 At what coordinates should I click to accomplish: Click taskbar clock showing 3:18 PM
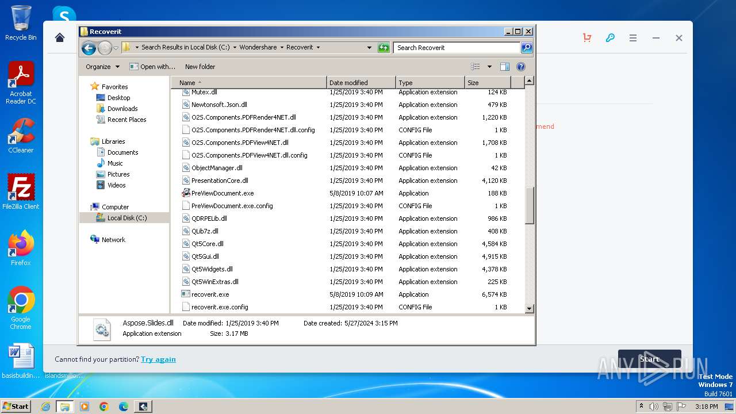point(706,407)
